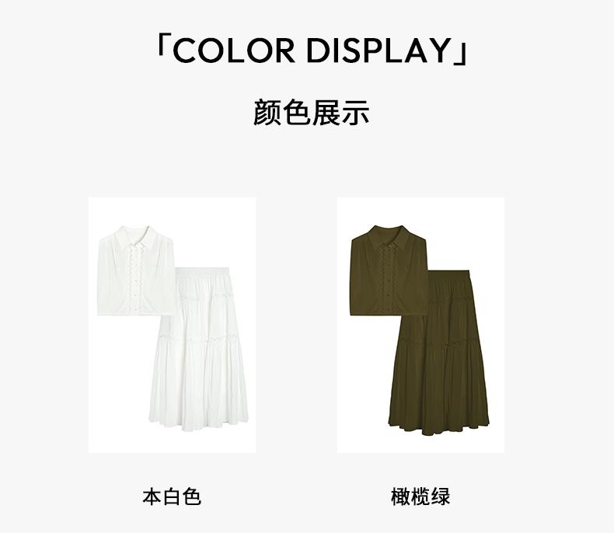
Task: Click the olive green sleeveless shirt
Action: point(389,270)
